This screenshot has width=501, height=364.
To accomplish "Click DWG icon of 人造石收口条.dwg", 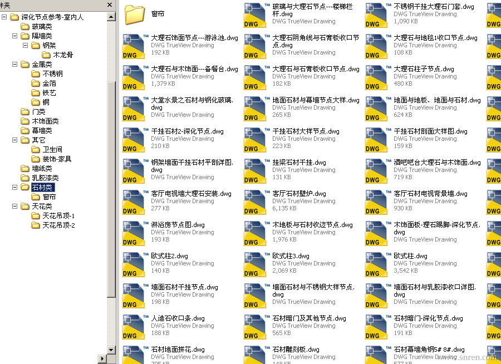I will pos(132,327).
